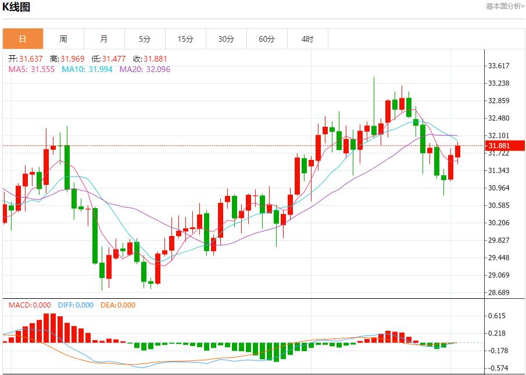
Task: Open the 5分 interval tab
Action: coord(145,39)
